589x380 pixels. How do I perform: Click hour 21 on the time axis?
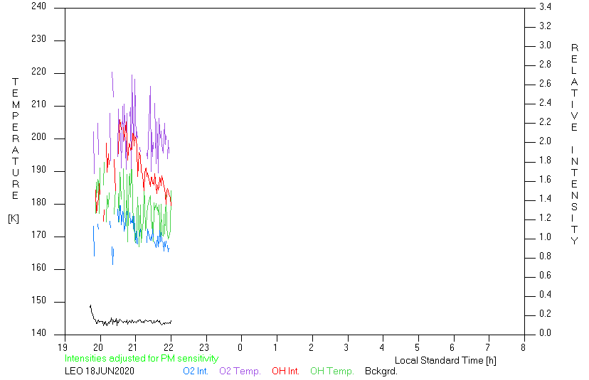coord(133,347)
